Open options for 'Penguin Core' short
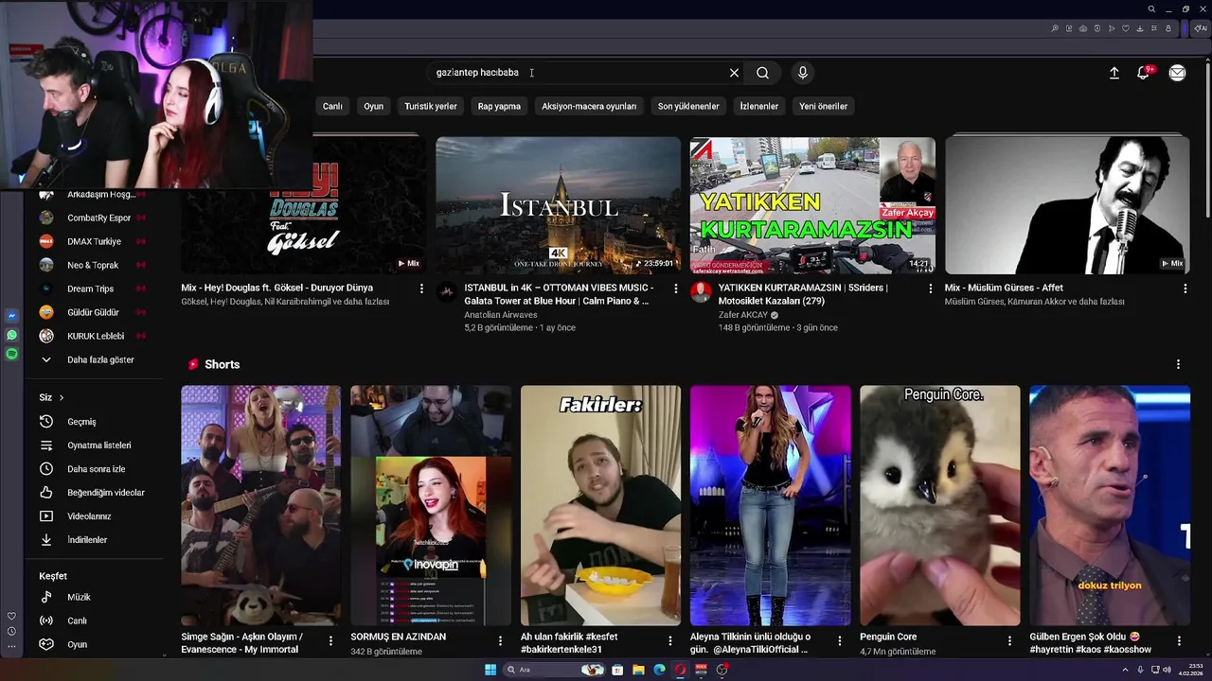 [x=1009, y=641]
